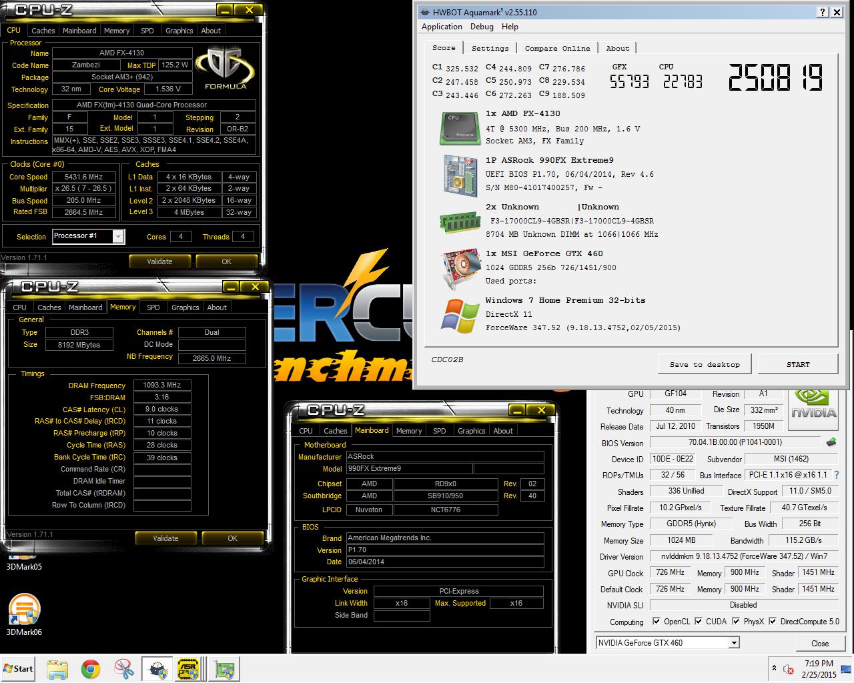Switch to the Settings tab in Aquamark
854x683 pixels.
490,48
